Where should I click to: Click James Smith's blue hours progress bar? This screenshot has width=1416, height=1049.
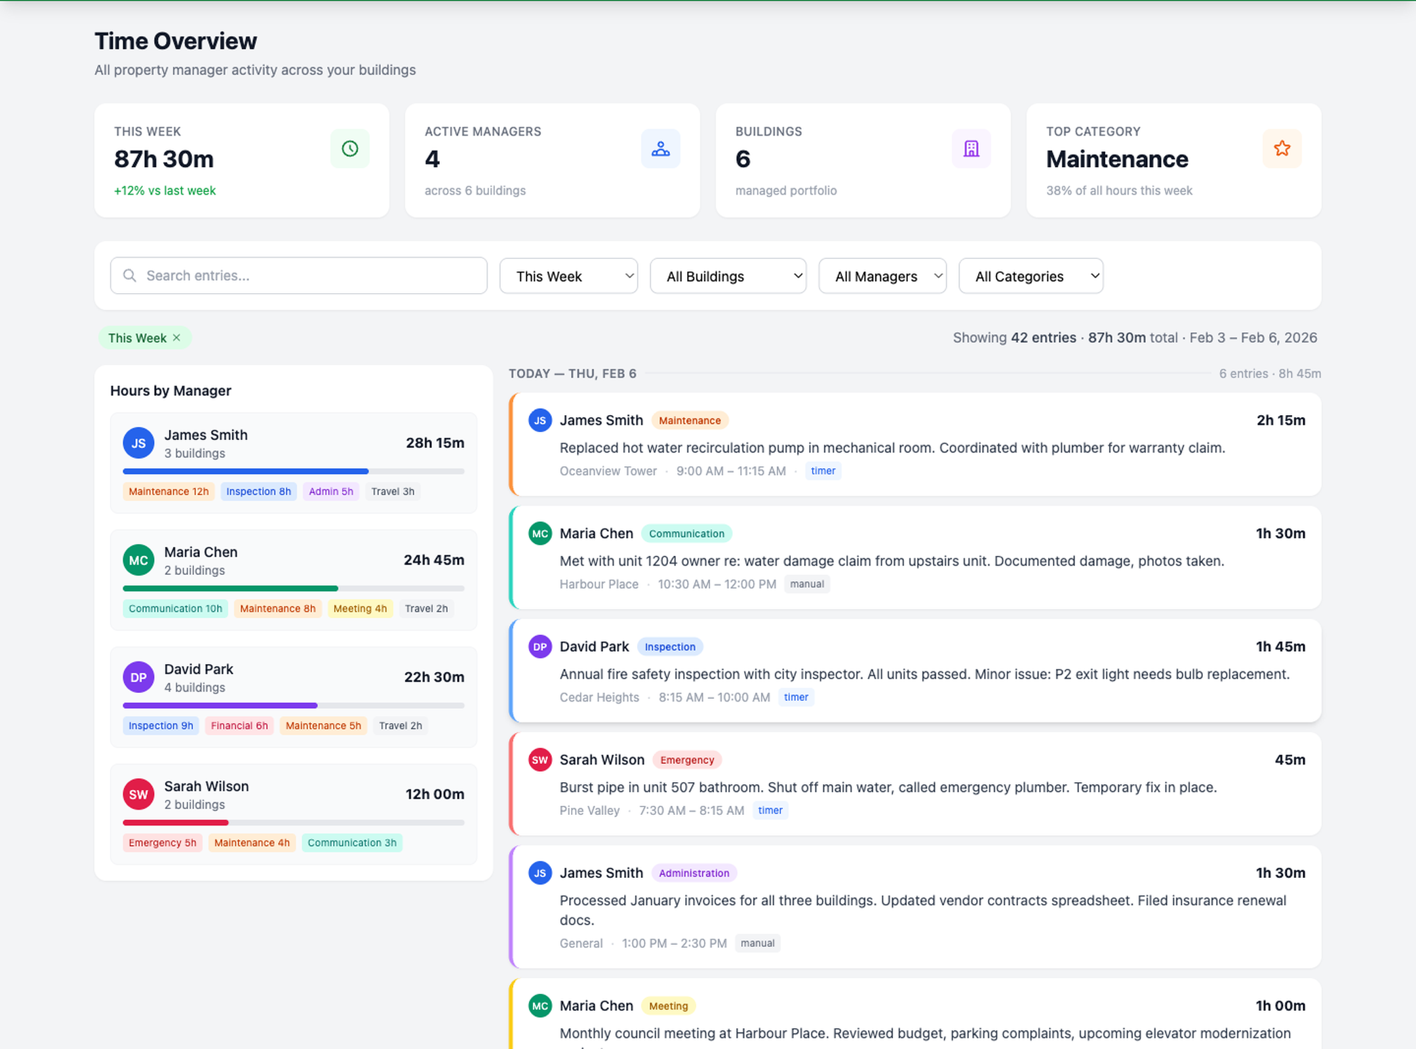point(246,471)
